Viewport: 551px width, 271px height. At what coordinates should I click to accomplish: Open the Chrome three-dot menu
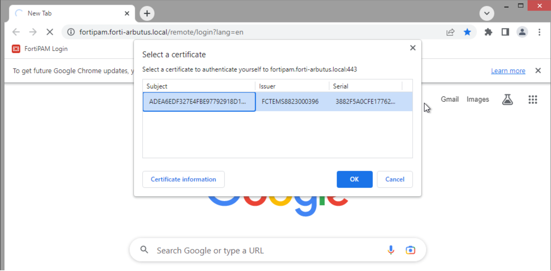tap(539, 32)
